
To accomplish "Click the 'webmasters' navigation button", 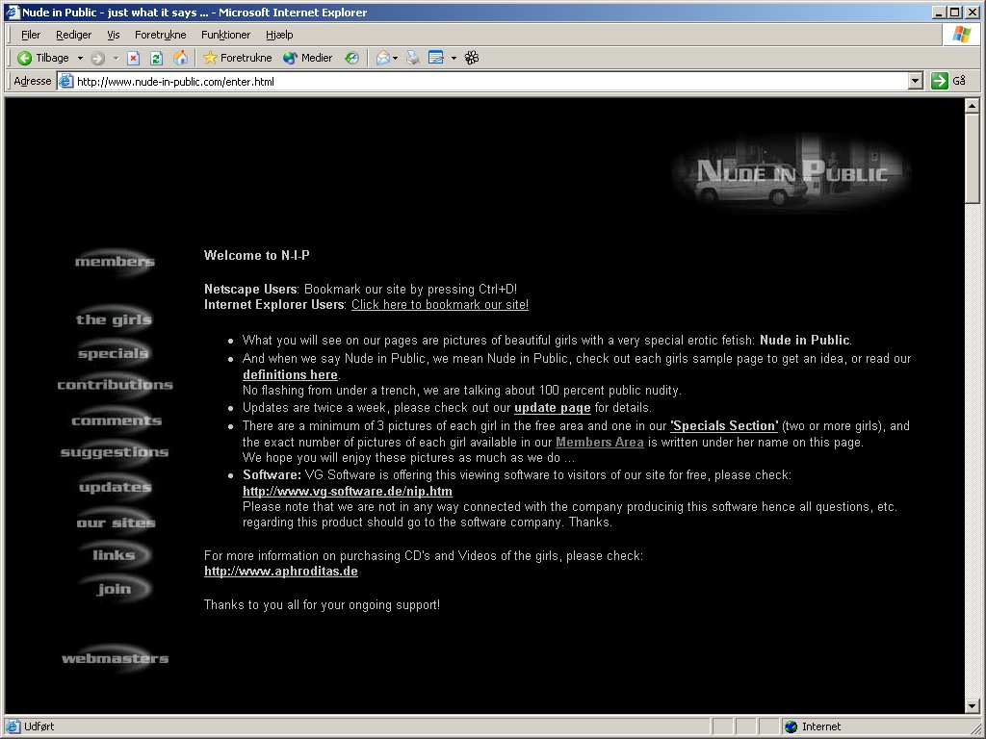I will coord(116,658).
